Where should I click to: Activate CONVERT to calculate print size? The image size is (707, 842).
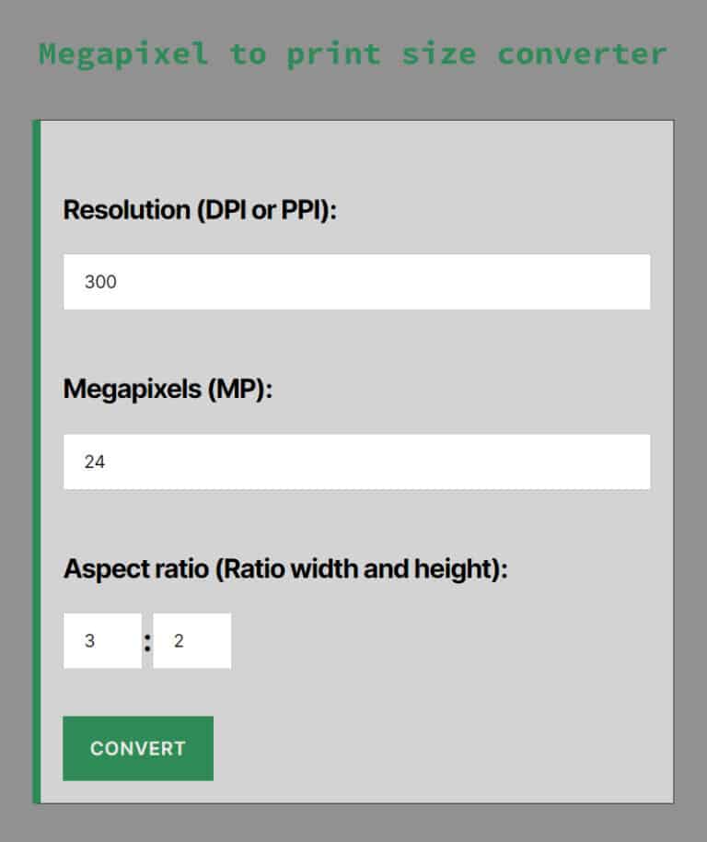click(x=137, y=748)
